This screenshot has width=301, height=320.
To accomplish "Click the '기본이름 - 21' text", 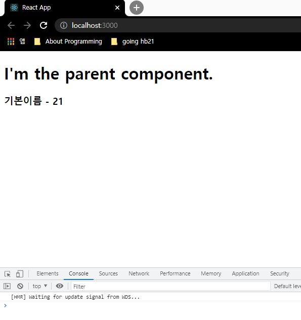I will click(34, 101).
